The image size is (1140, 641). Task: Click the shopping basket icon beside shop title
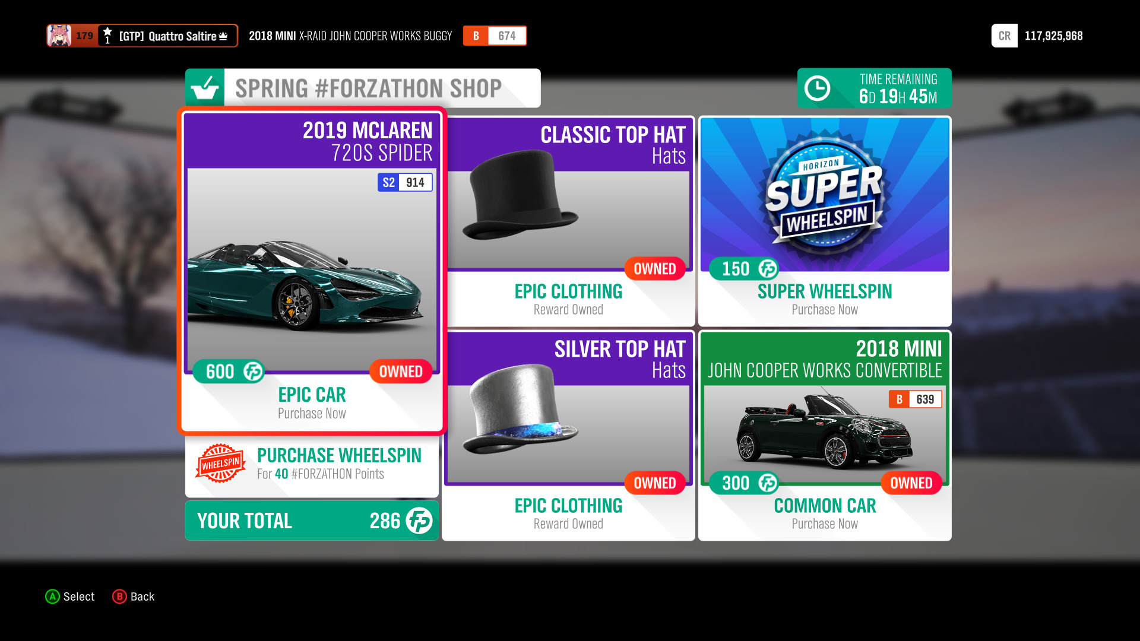pyautogui.click(x=205, y=88)
